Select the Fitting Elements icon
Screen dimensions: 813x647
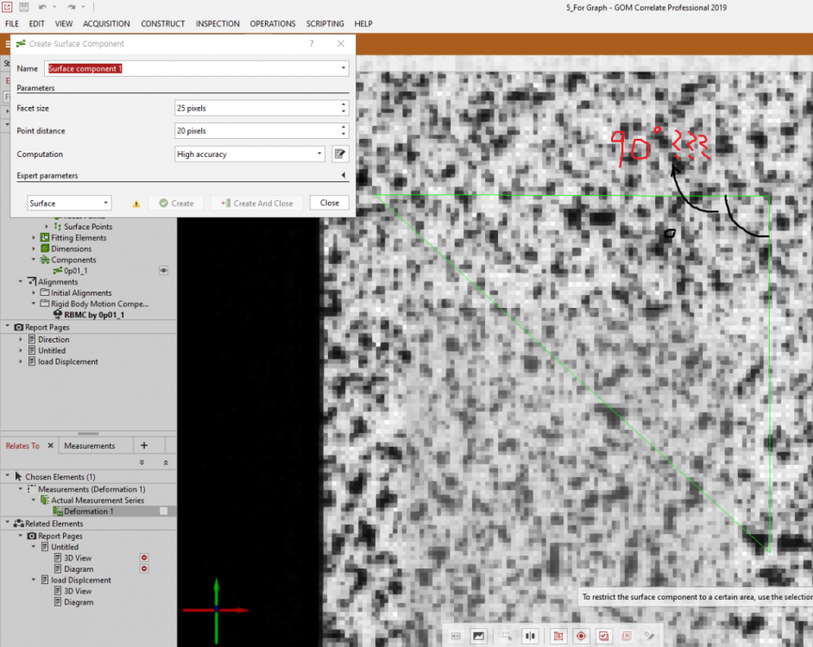coord(44,237)
